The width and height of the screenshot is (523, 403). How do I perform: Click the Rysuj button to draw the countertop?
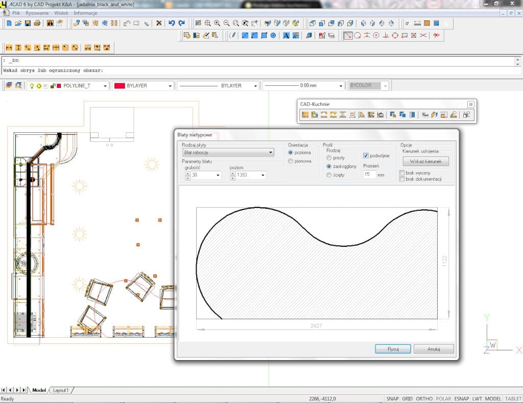tap(392, 348)
